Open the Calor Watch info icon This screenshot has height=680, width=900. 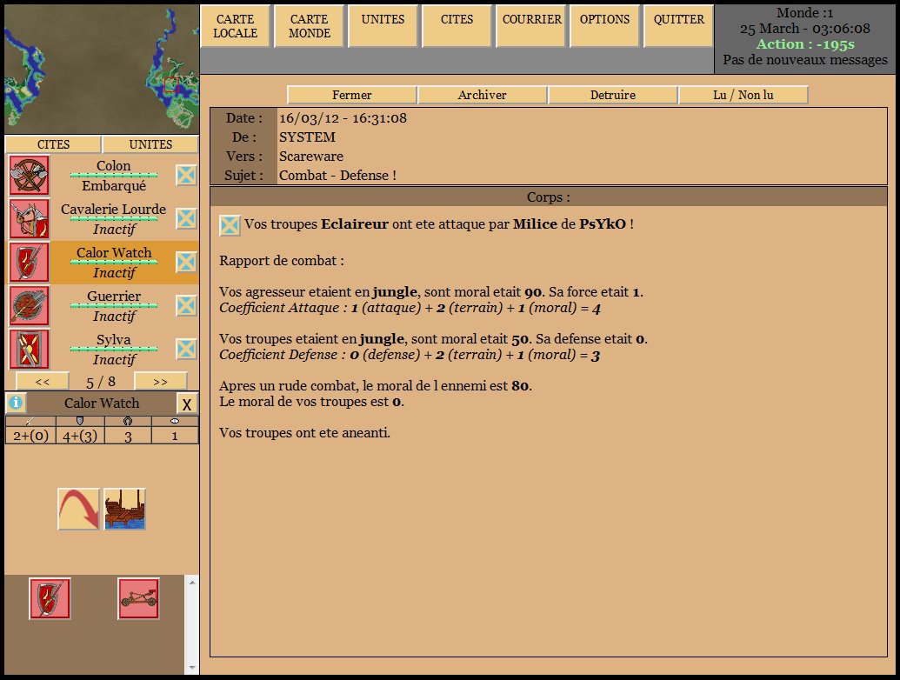click(16, 403)
